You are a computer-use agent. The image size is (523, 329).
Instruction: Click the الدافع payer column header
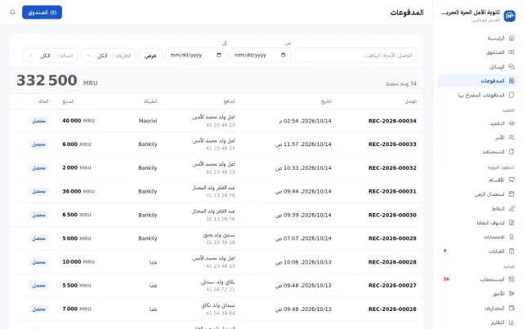[229, 101]
